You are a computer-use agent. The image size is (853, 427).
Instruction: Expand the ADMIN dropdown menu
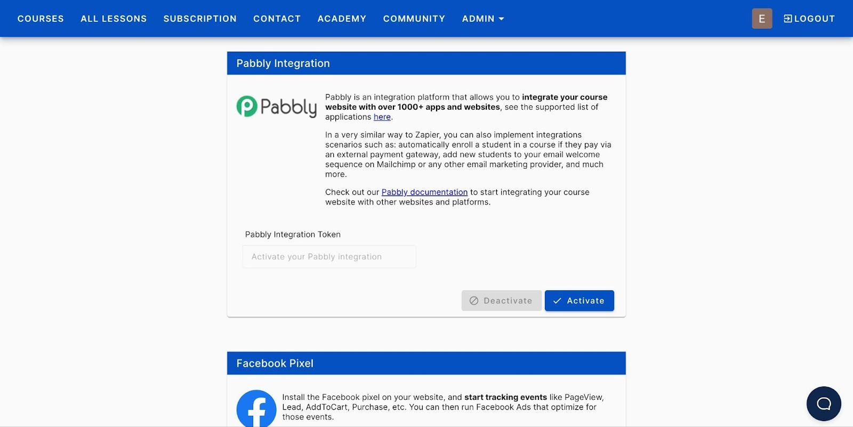point(482,18)
